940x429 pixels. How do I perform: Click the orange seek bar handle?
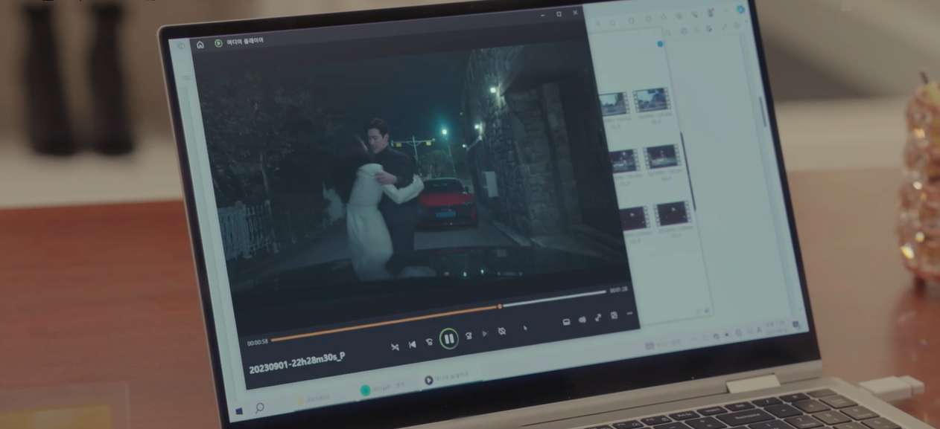point(500,306)
